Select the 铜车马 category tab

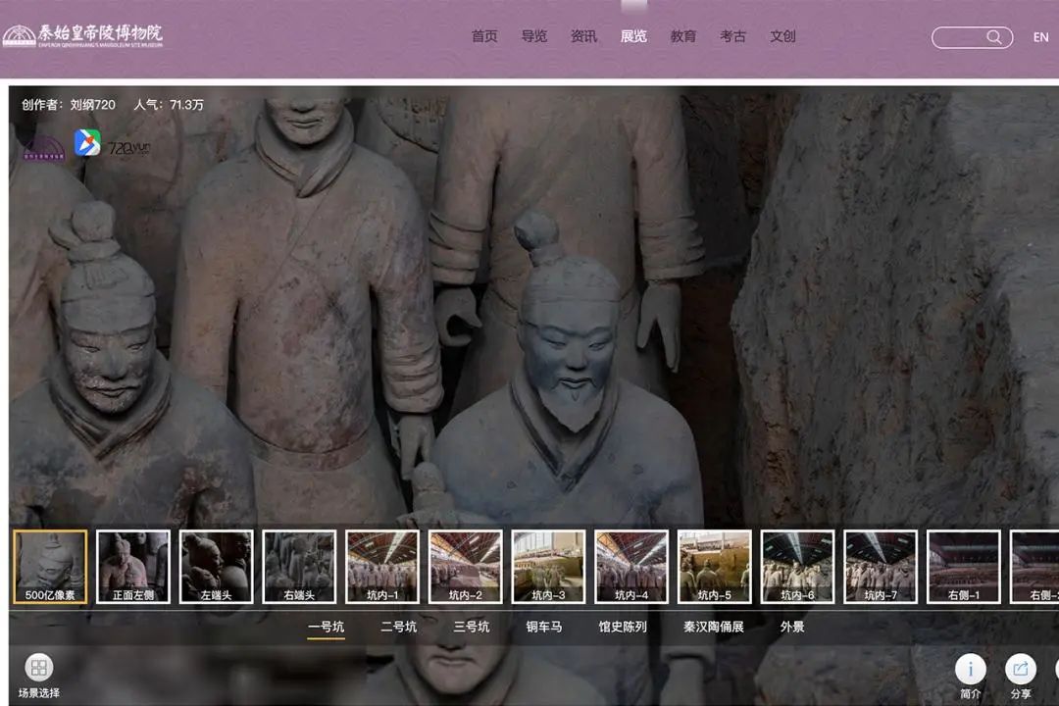point(543,627)
